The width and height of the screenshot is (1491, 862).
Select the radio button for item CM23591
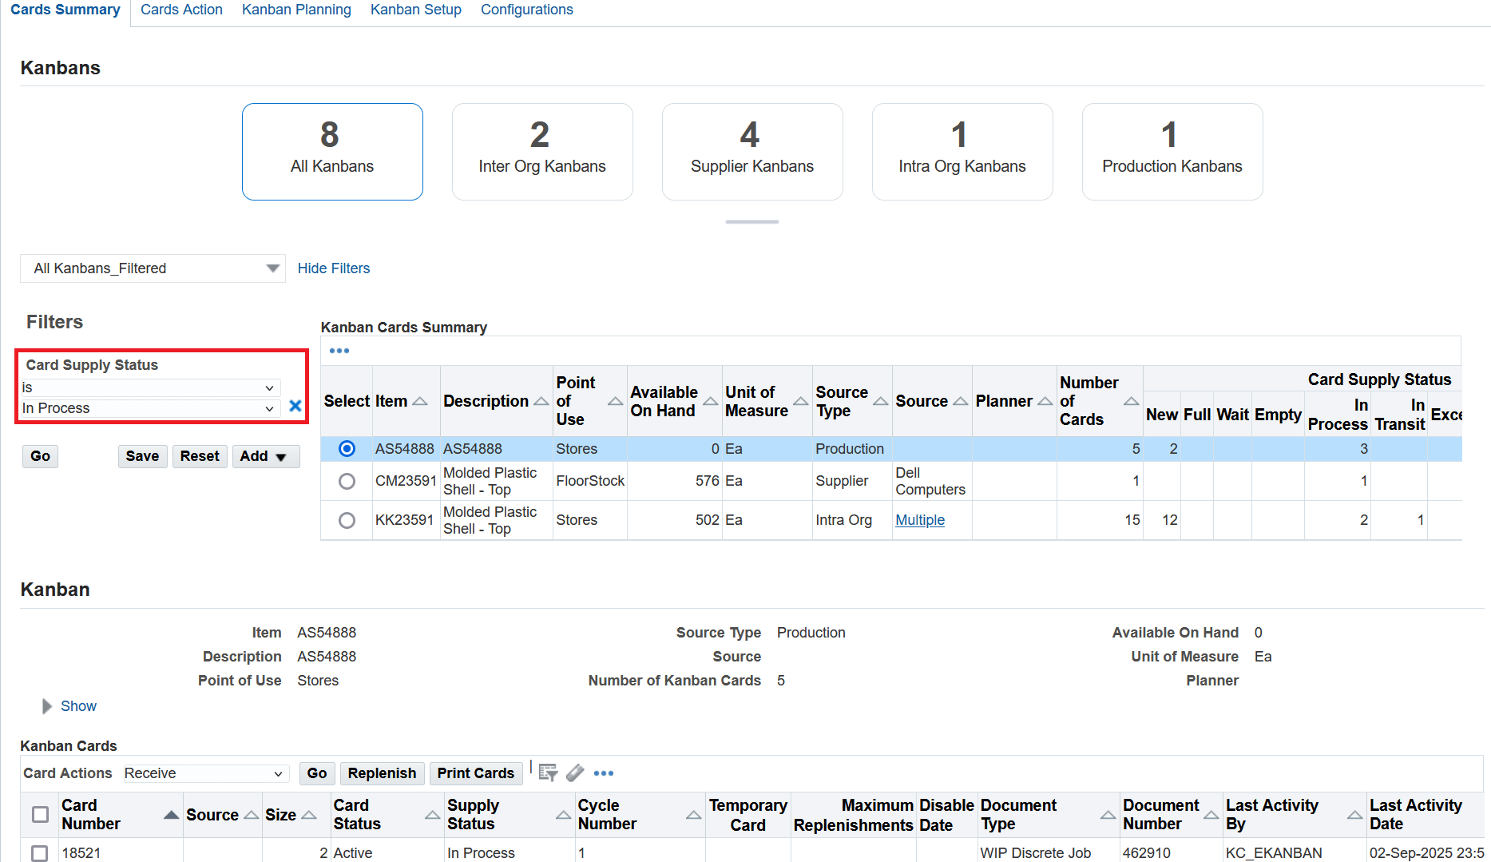pos(347,481)
